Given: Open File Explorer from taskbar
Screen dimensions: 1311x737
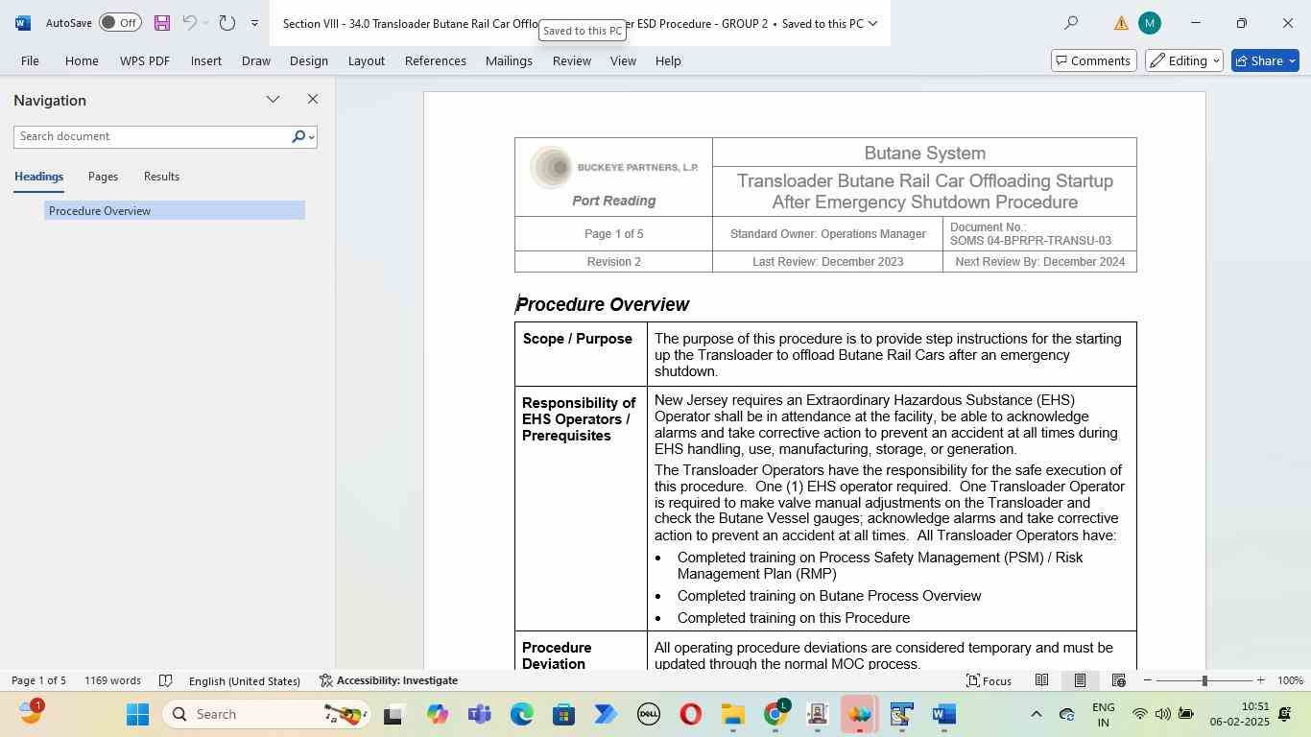Looking at the screenshot, I should coord(732,714).
